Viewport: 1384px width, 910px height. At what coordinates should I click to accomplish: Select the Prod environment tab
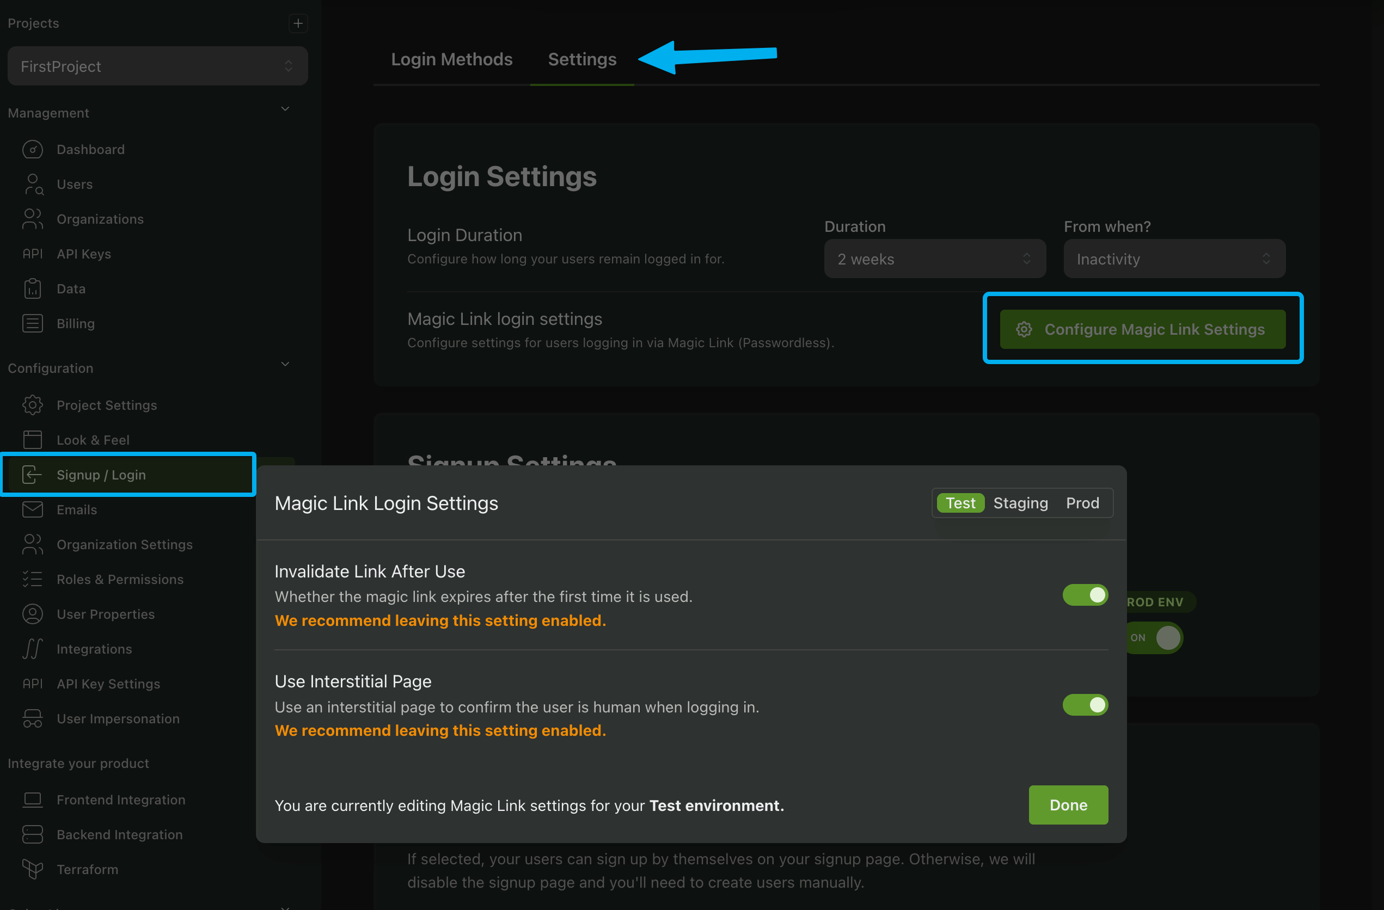coord(1082,502)
